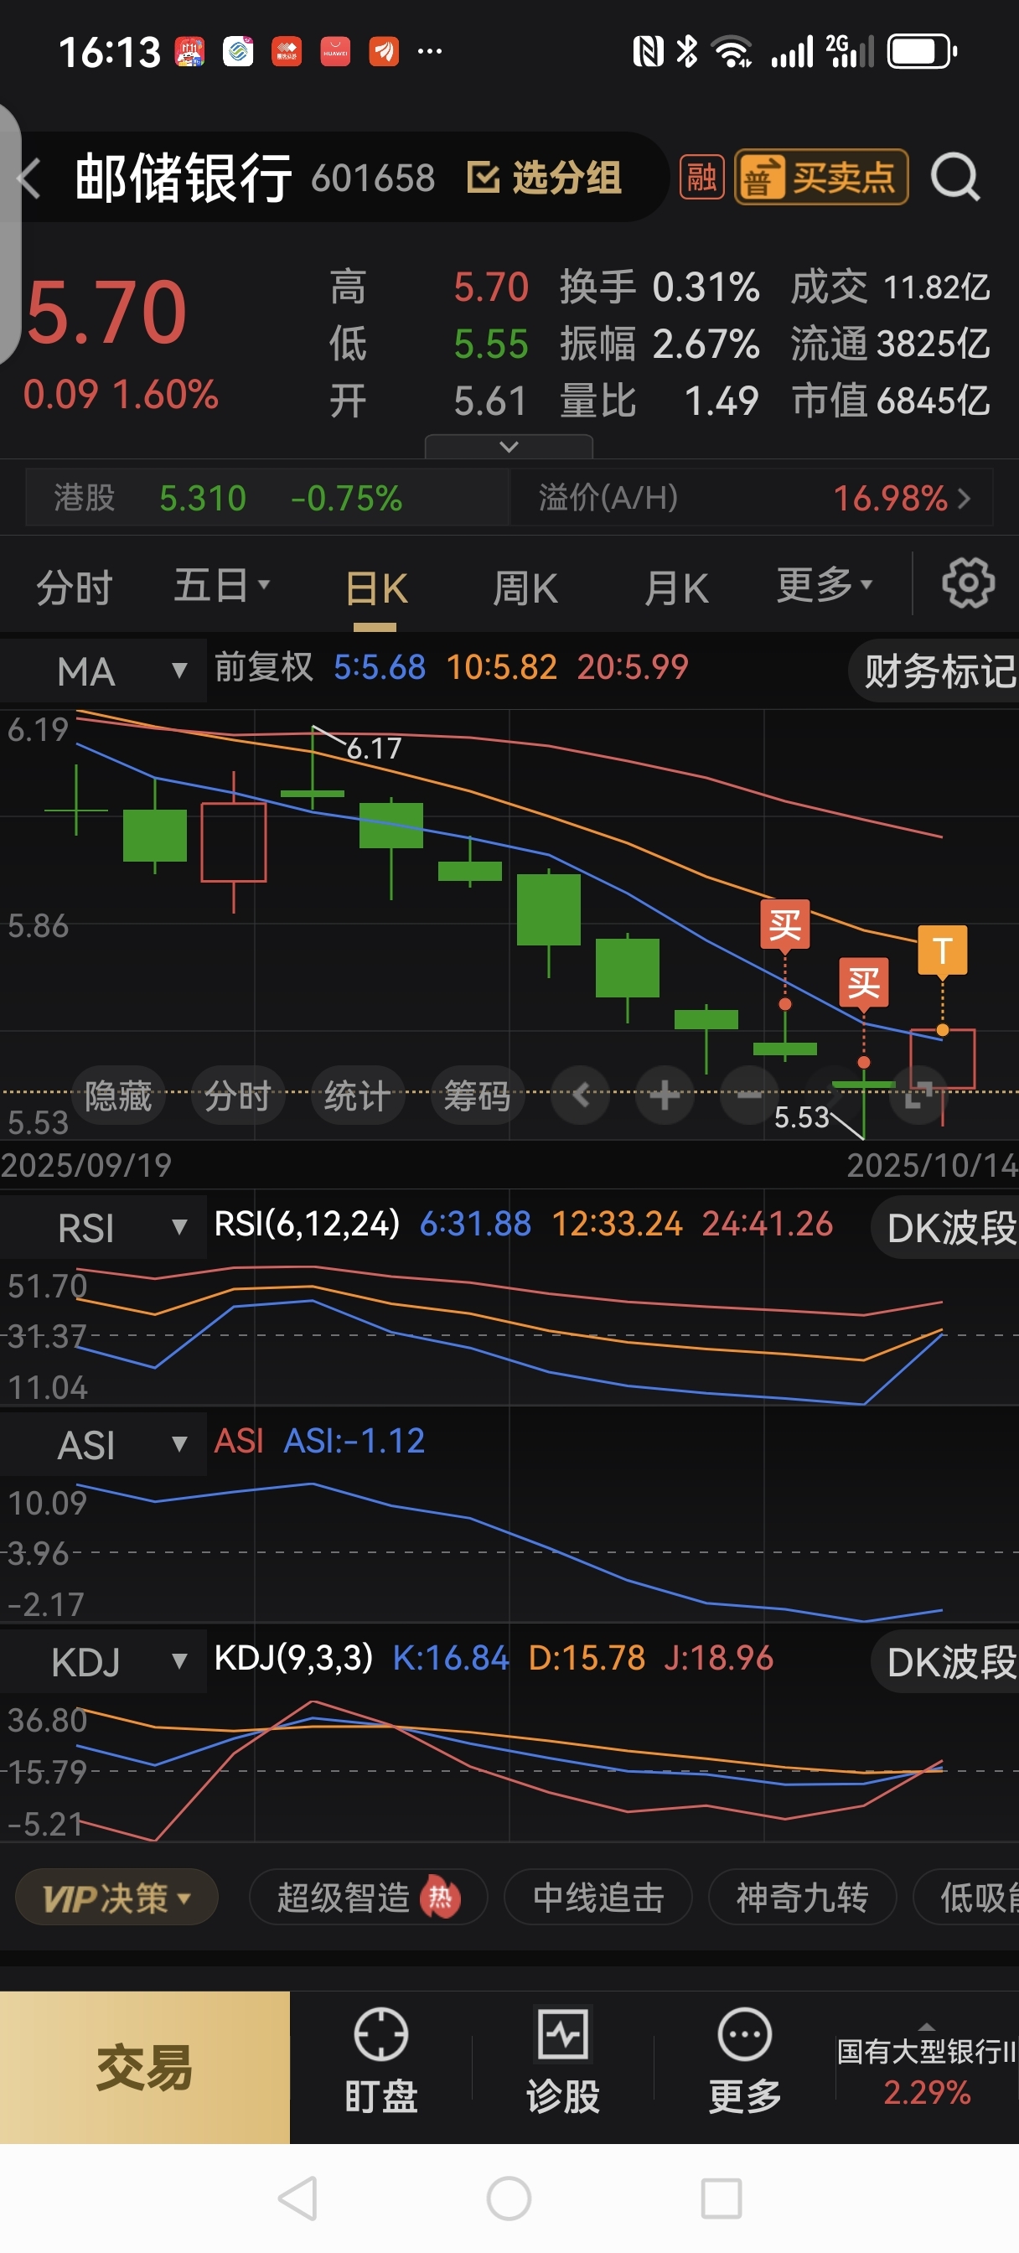Open the MA indicator dropdown
This screenshot has height=2253, width=1019.
coord(103,671)
